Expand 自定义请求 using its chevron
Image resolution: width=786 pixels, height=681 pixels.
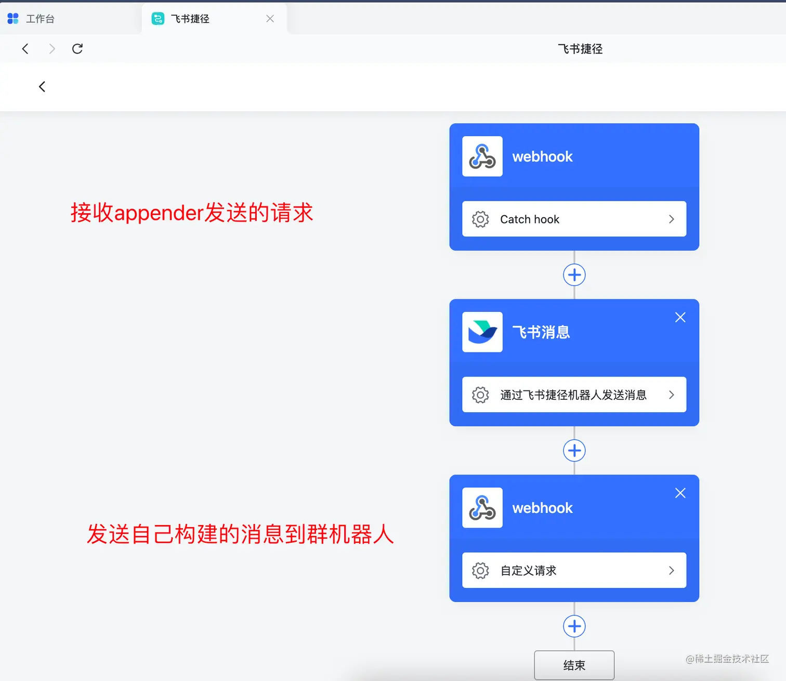(672, 571)
